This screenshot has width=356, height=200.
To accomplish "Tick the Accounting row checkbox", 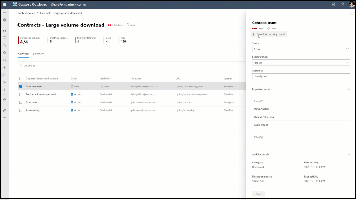I will coord(21,110).
